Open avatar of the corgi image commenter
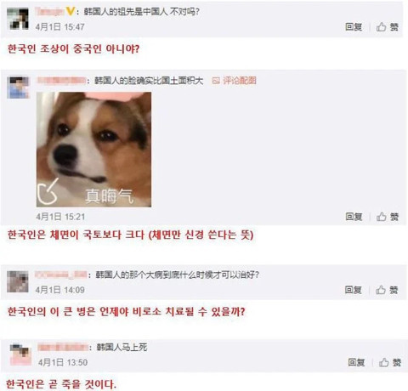Screen dimensions: 408x391 (18, 88)
